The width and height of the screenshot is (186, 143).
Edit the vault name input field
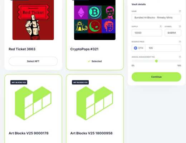[x=156, y=18]
